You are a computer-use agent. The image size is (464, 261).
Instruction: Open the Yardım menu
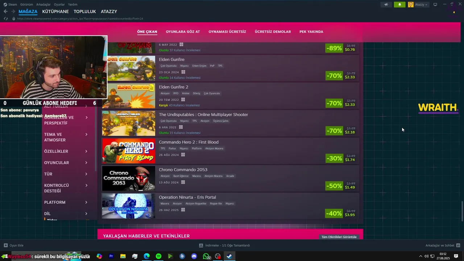pyautogui.click(x=72, y=4)
